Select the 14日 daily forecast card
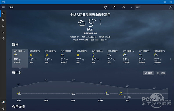 82,58
